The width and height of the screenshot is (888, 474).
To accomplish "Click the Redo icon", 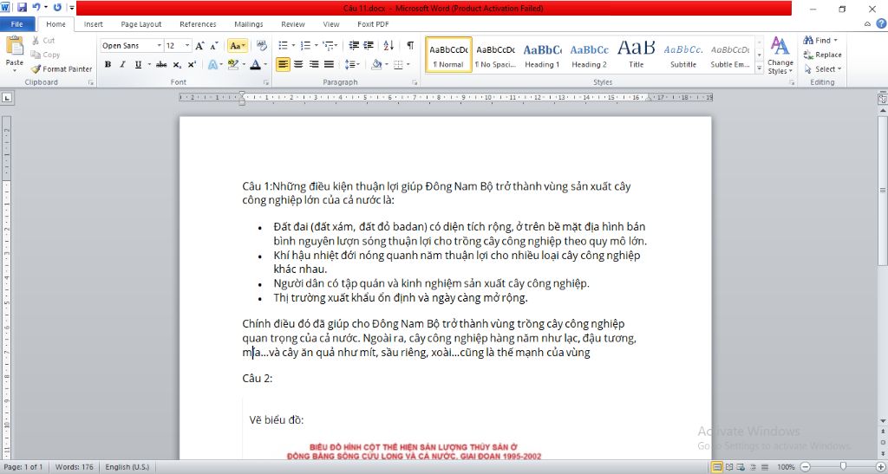I will coord(57,8).
